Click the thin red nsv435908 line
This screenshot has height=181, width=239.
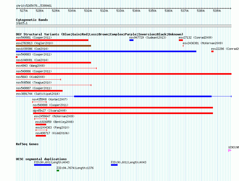tap(39, 102)
